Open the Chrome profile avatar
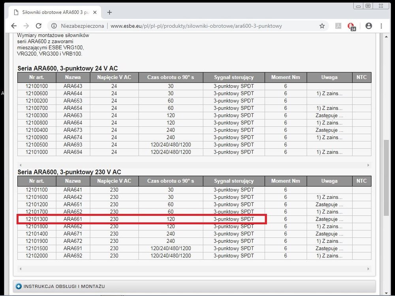Viewport: 395px width, 296px height. pos(369,26)
